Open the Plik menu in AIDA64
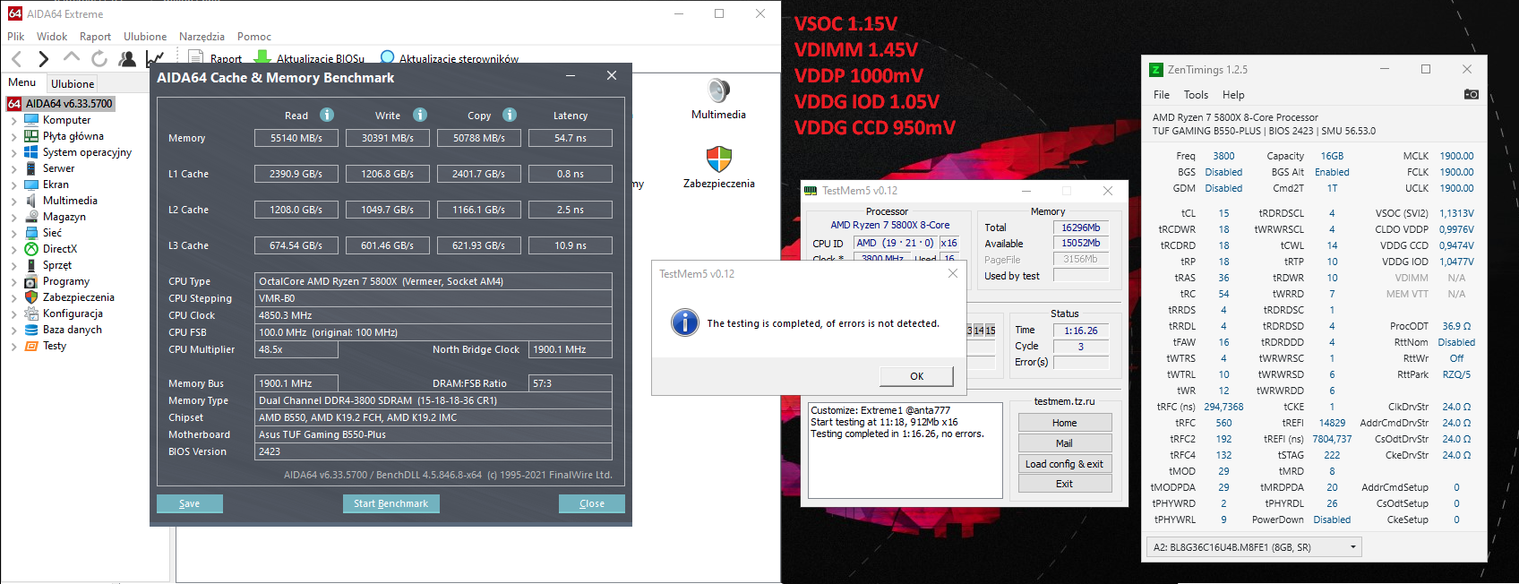This screenshot has height=584, width=1519. click(x=16, y=37)
